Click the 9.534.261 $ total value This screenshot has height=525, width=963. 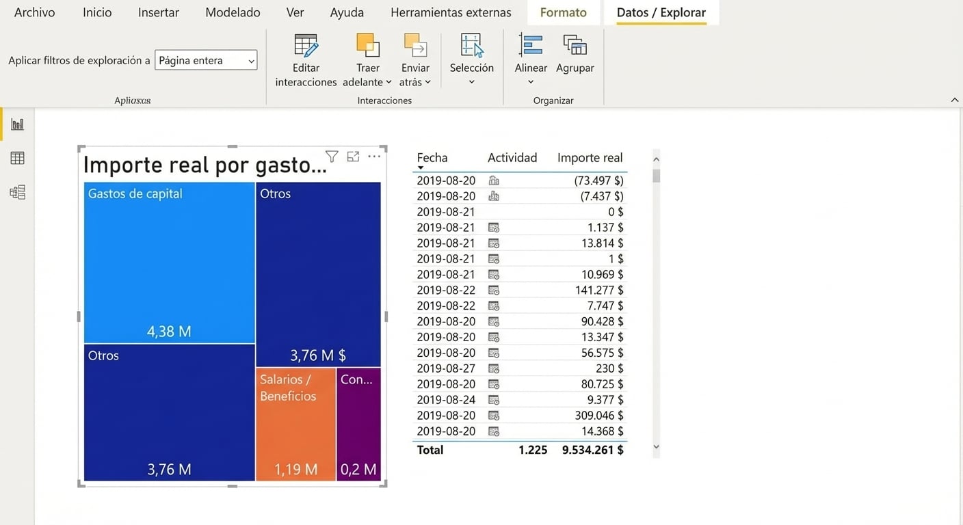(x=592, y=450)
